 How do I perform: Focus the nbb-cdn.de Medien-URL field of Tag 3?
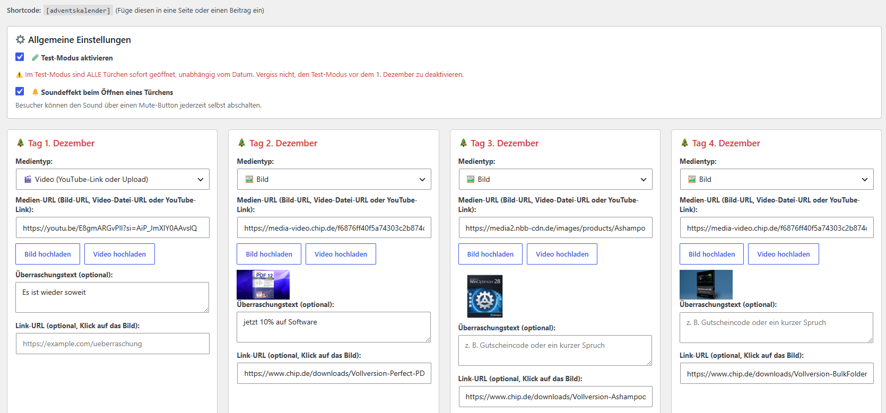tap(555, 227)
